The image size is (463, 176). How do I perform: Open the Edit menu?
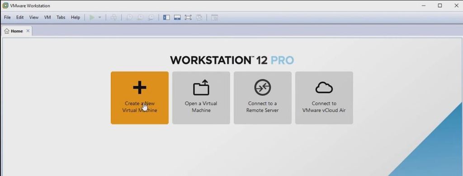(20, 18)
